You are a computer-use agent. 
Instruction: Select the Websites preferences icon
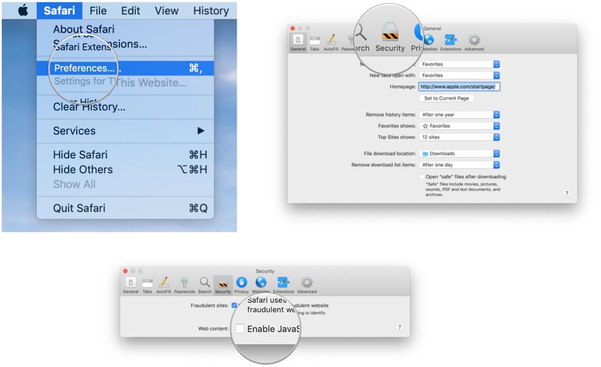(260, 283)
